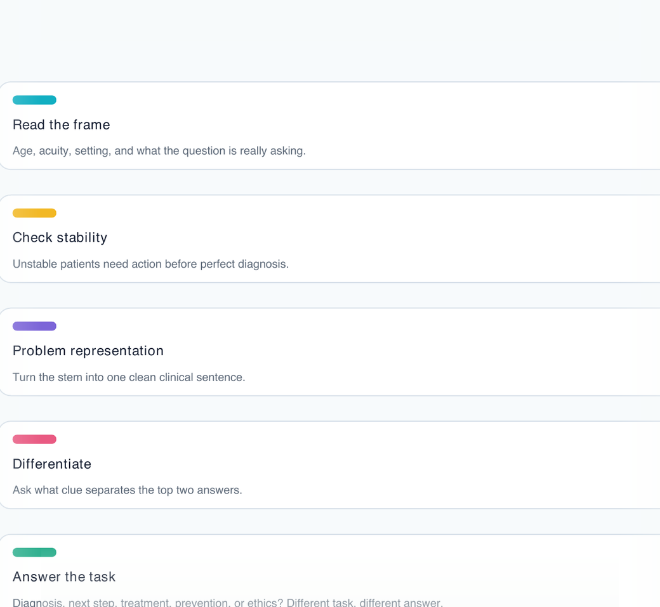Open the Read the frame heading

(x=62, y=125)
